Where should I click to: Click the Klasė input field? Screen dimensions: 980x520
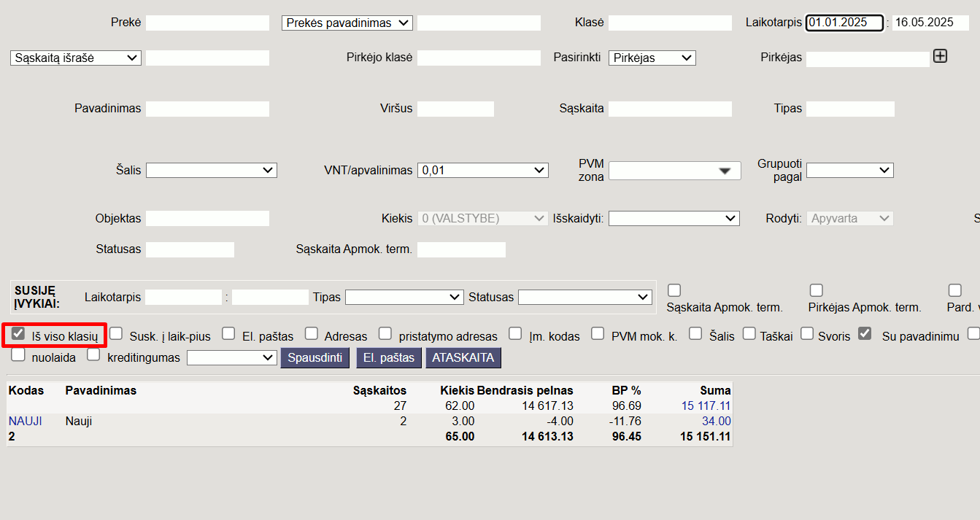(x=670, y=23)
